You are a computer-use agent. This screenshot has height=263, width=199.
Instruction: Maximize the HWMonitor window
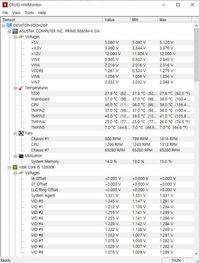[x=178, y=5]
